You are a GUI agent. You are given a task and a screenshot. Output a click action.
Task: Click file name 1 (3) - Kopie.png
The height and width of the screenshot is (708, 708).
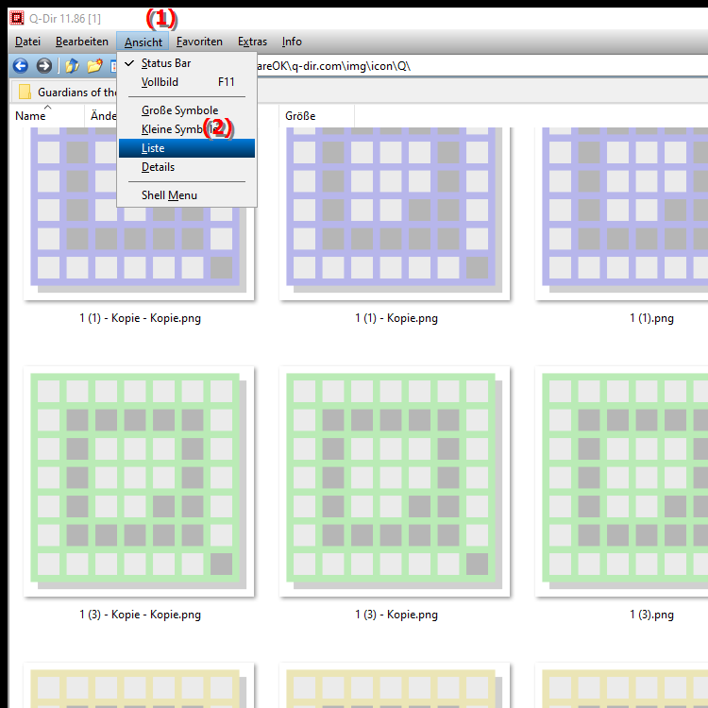coord(396,615)
